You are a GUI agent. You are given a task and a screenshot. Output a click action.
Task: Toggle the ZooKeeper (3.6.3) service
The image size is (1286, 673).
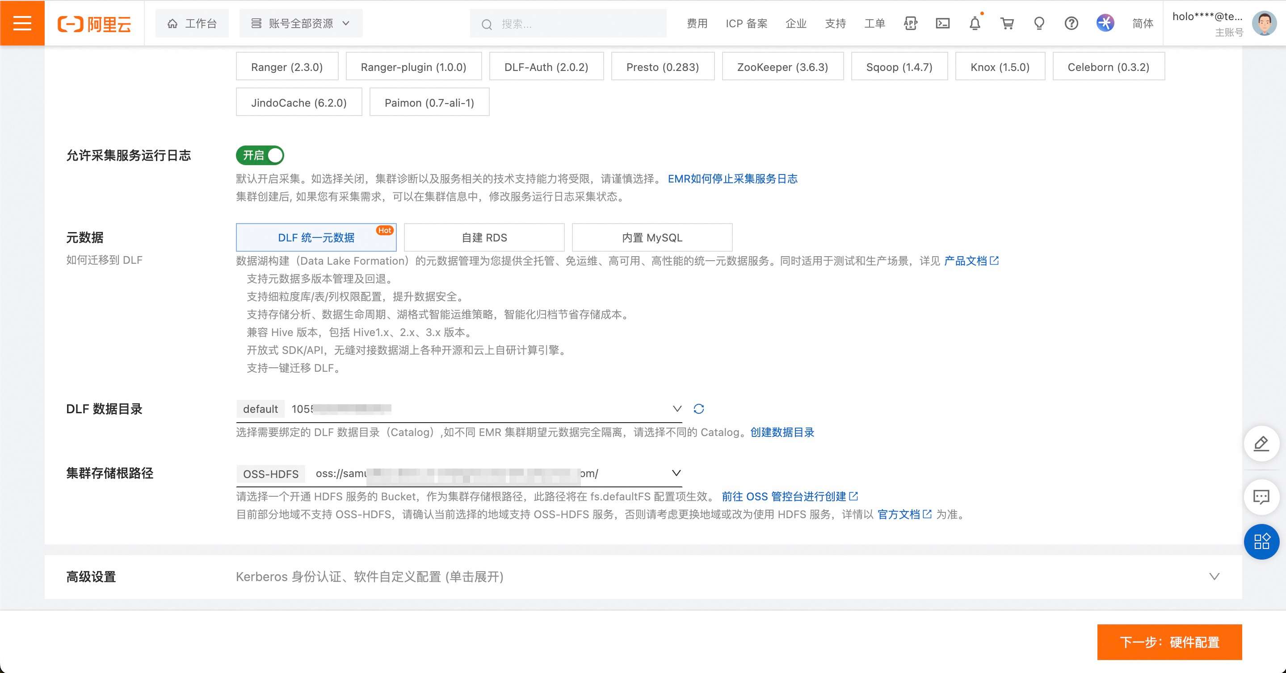[x=782, y=66]
